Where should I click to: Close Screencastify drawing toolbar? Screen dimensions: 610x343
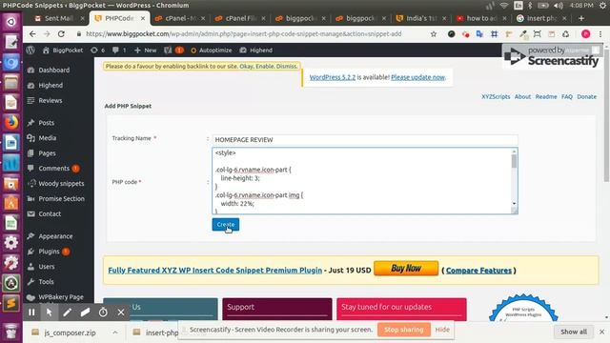tap(121, 313)
